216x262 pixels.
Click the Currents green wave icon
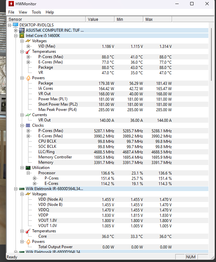[x=28, y=115]
